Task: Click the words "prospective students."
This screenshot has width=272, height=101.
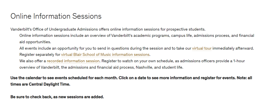Action: [x=186, y=29]
